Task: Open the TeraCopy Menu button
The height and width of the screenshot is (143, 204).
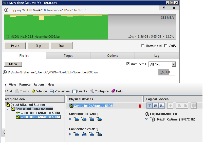Action: (13, 64)
